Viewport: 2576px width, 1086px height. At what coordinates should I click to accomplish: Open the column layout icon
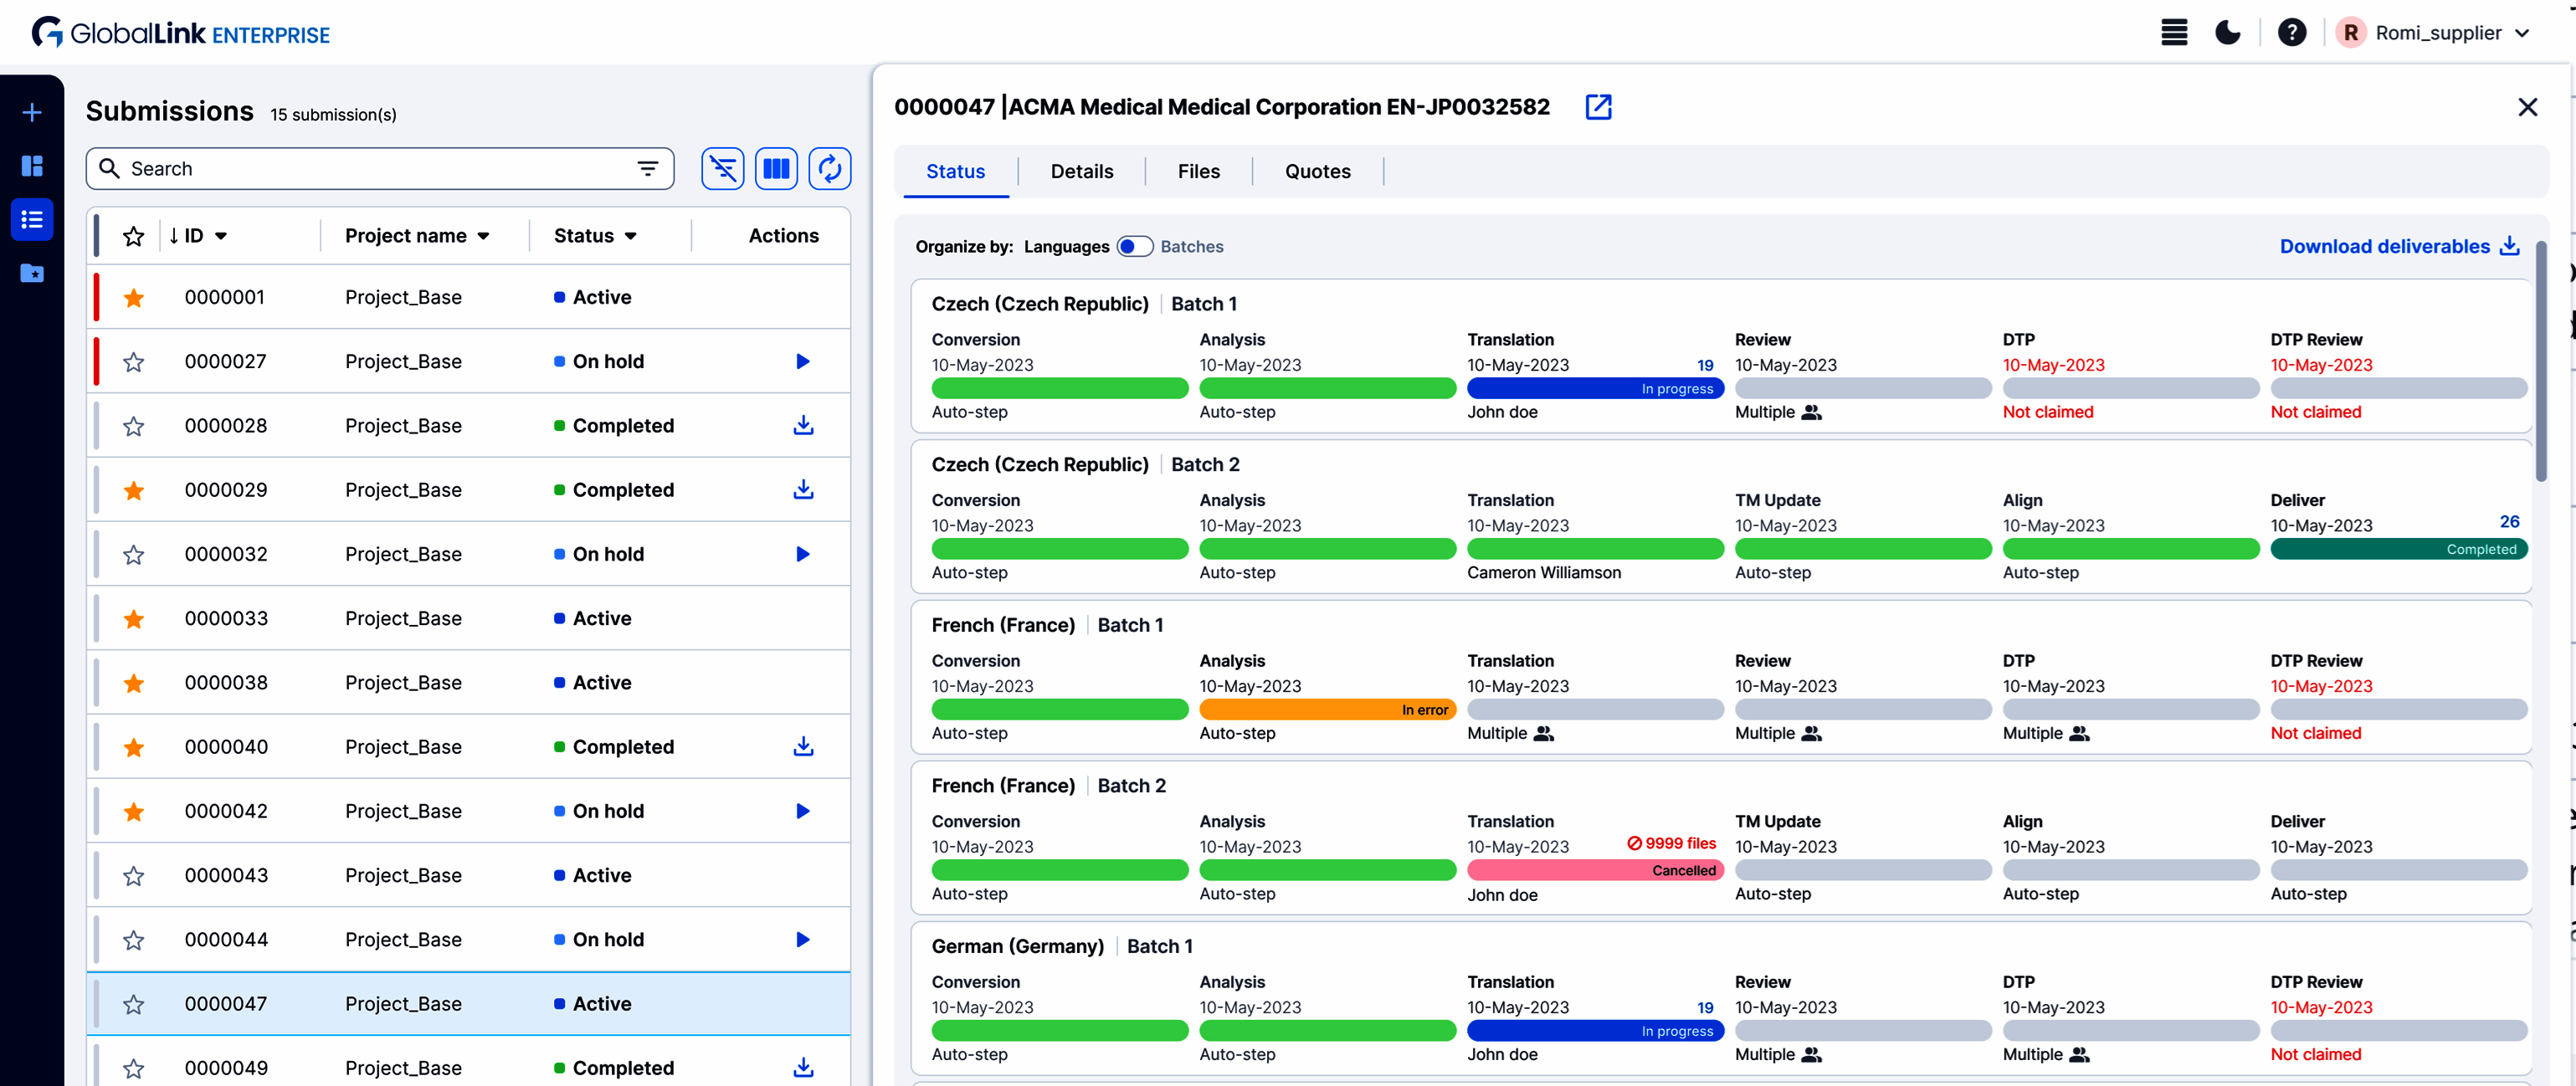point(776,168)
